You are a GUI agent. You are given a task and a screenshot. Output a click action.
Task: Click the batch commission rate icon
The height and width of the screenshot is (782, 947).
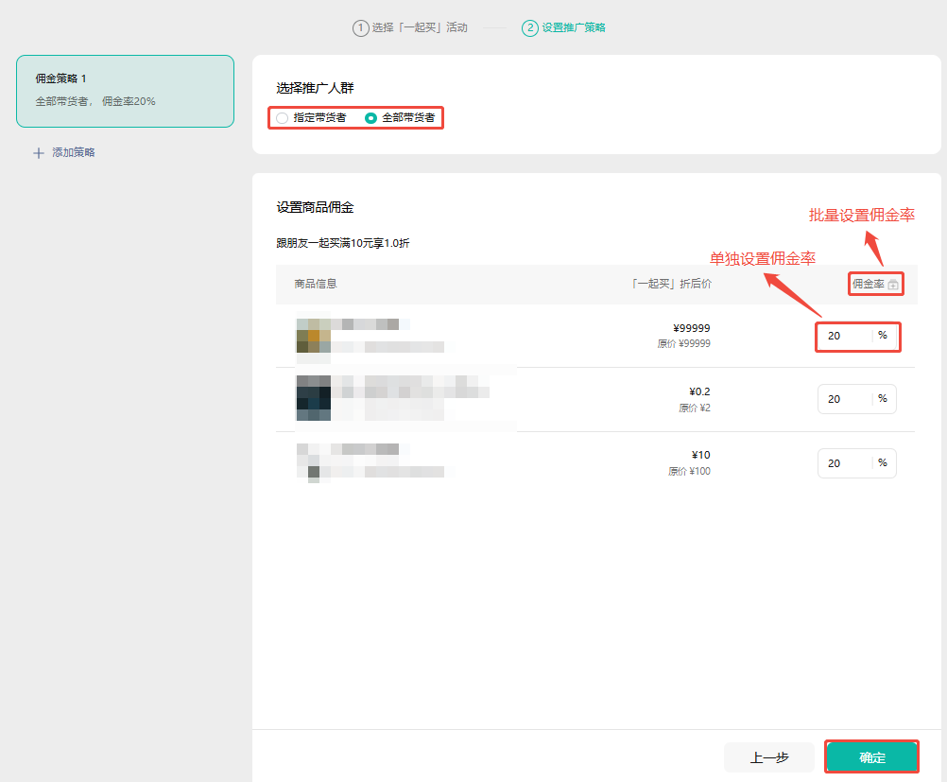[893, 285]
